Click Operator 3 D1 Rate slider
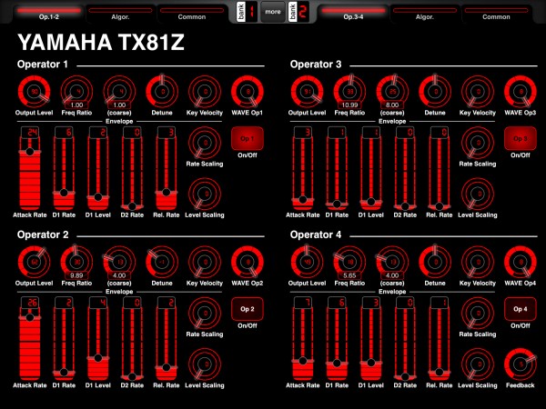This screenshot has height=409, width=546. pyautogui.click(x=337, y=168)
